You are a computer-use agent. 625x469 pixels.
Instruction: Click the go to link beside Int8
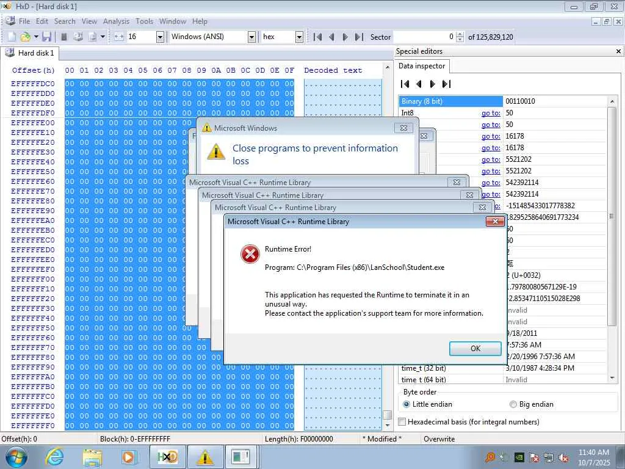click(491, 113)
